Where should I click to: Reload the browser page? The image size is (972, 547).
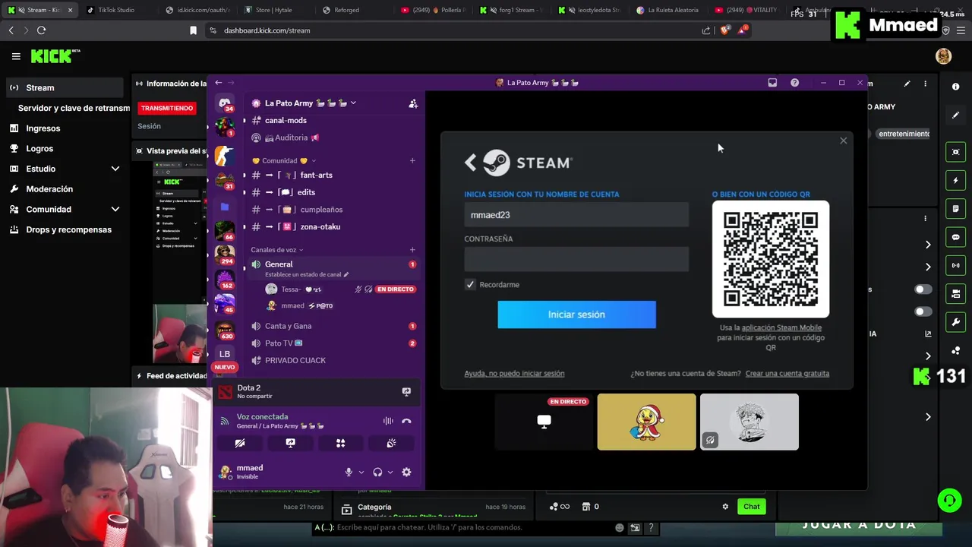(x=41, y=30)
